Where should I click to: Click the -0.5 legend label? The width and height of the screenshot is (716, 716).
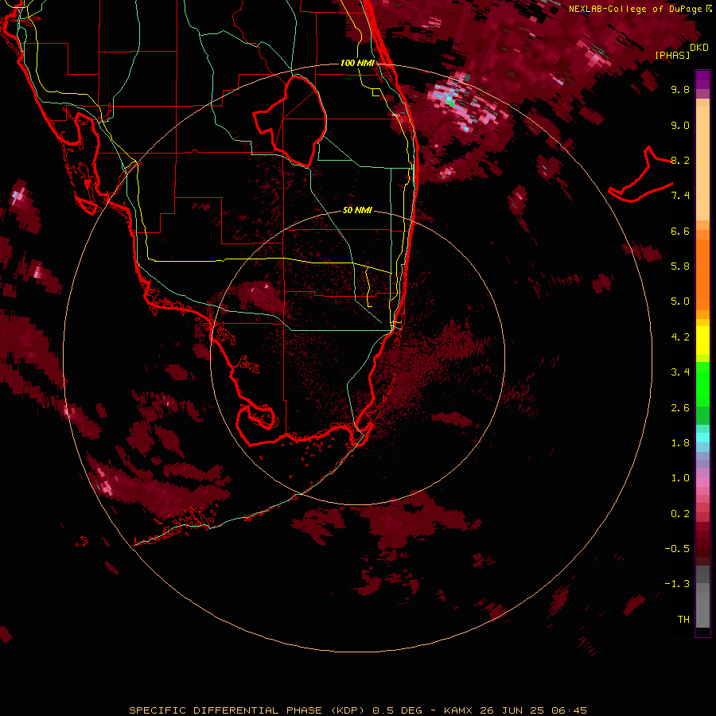(677, 549)
